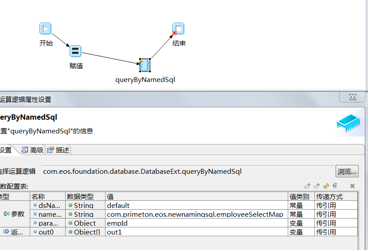Image resolution: width=368 pixels, height=250 pixels.
Task: Click 传引用 in the para... row
Action: click(x=336, y=223)
